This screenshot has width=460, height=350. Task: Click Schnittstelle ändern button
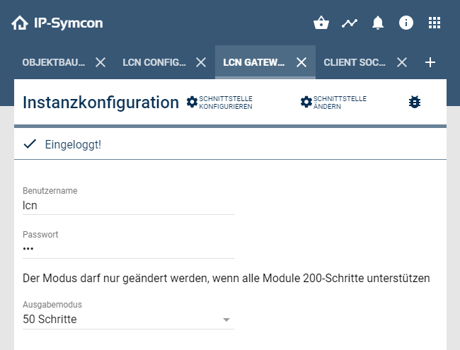333,103
